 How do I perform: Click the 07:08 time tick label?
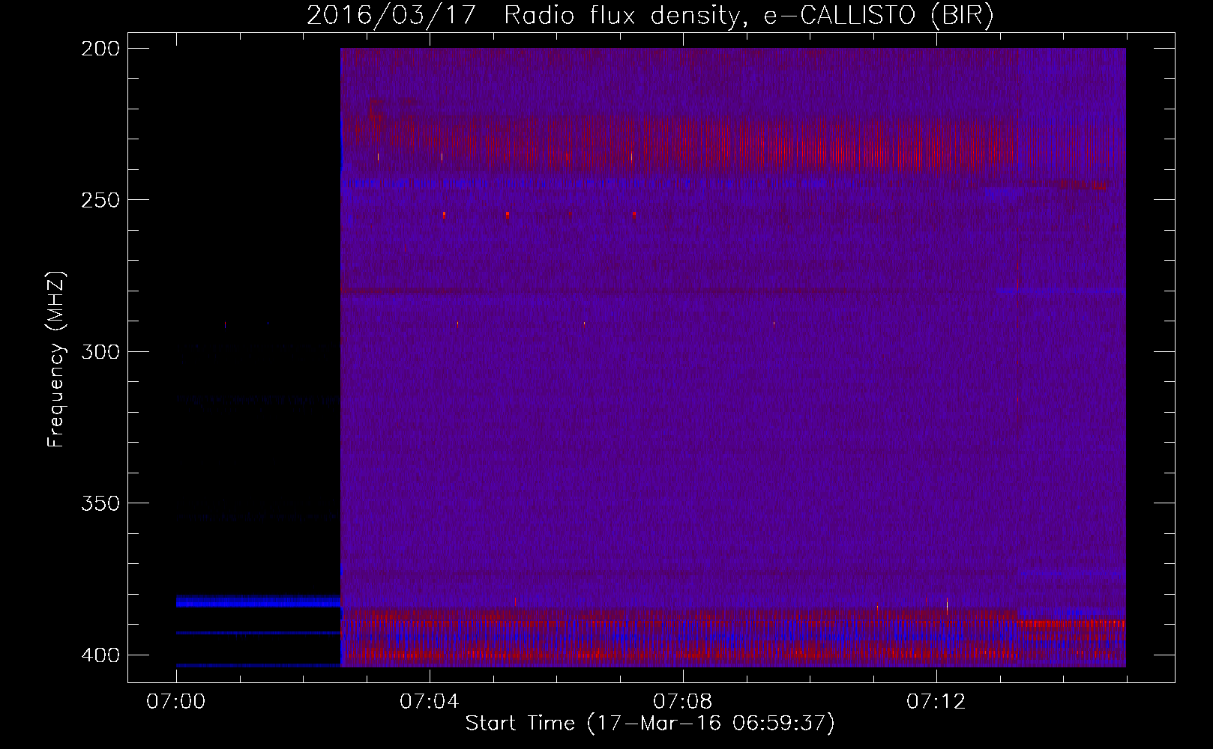coord(683,702)
